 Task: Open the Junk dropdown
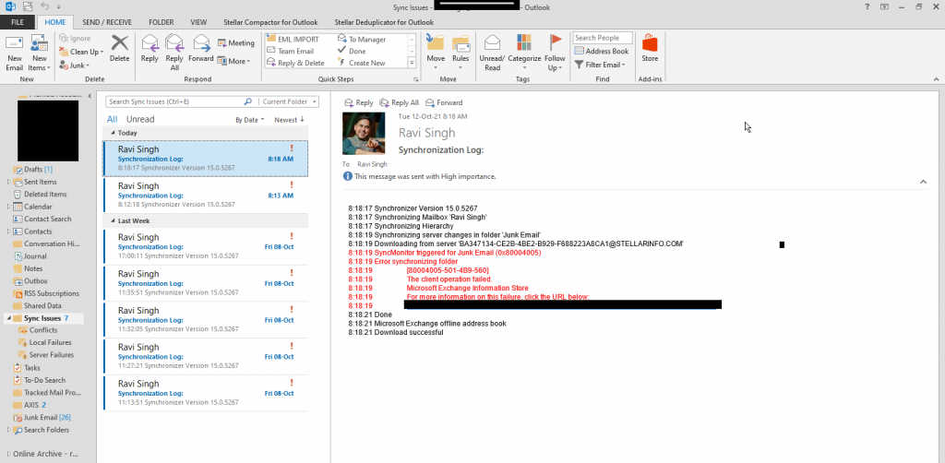(75, 65)
